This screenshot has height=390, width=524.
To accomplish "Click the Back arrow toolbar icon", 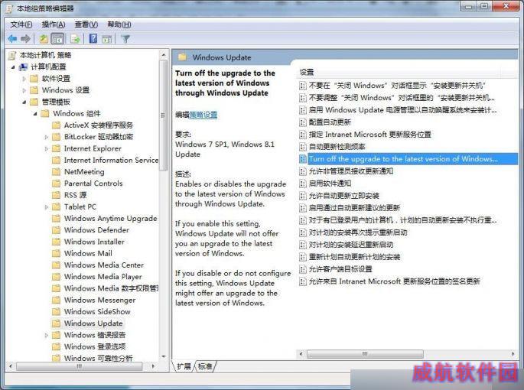I will coord(13,39).
